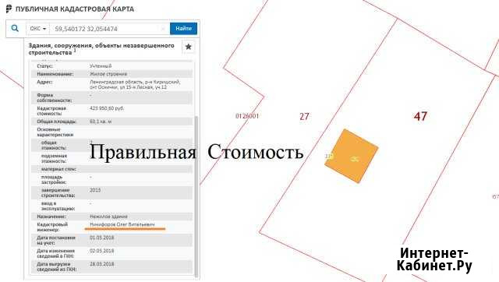Click date value 28.03.2018
This screenshot has height=282, width=499.
[x=101, y=264]
